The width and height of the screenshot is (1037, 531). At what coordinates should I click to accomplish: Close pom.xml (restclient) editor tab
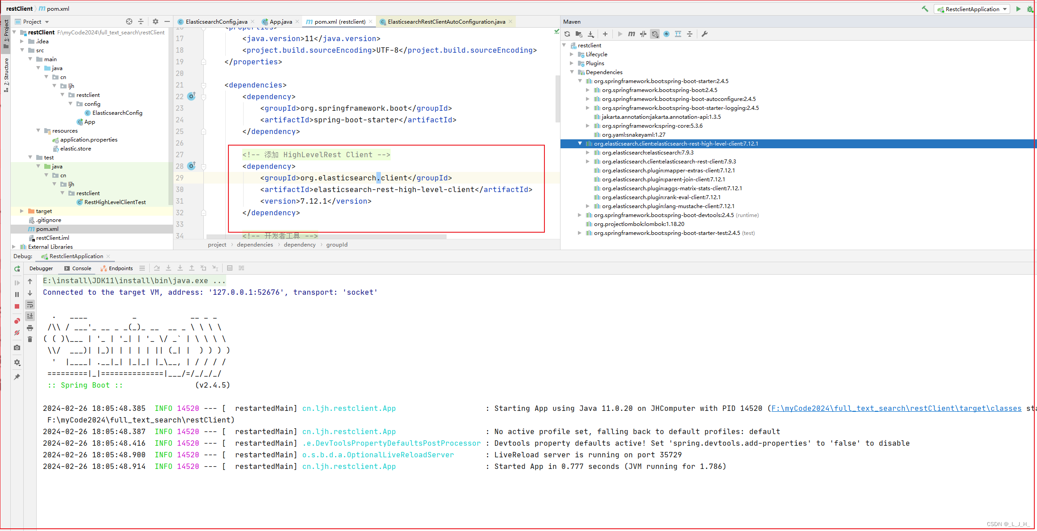coord(371,21)
